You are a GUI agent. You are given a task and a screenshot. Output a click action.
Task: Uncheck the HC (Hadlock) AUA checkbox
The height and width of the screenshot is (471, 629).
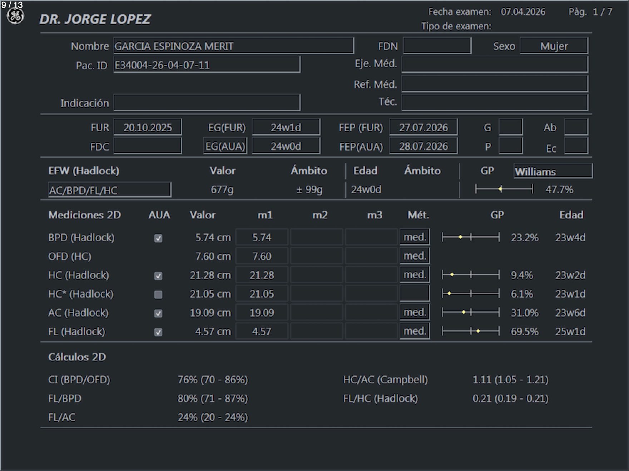(158, 276)
